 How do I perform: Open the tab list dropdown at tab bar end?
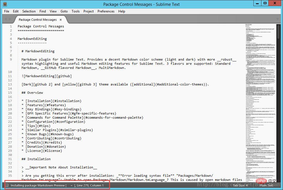click(277, 19)
